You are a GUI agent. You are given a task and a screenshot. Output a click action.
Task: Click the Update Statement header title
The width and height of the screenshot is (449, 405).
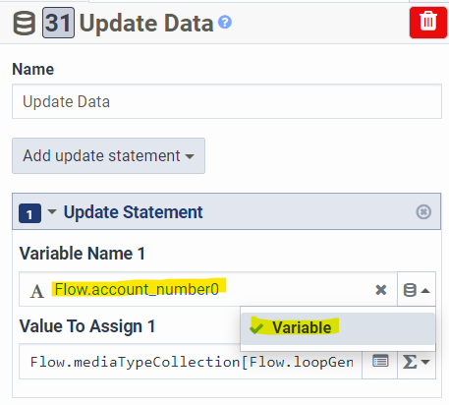point(133,212)
